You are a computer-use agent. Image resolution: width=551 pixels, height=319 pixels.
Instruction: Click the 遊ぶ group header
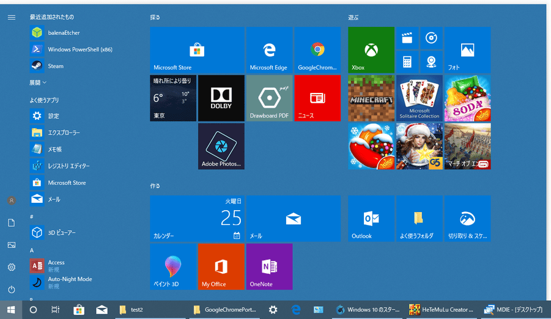[x=353, y=17]
